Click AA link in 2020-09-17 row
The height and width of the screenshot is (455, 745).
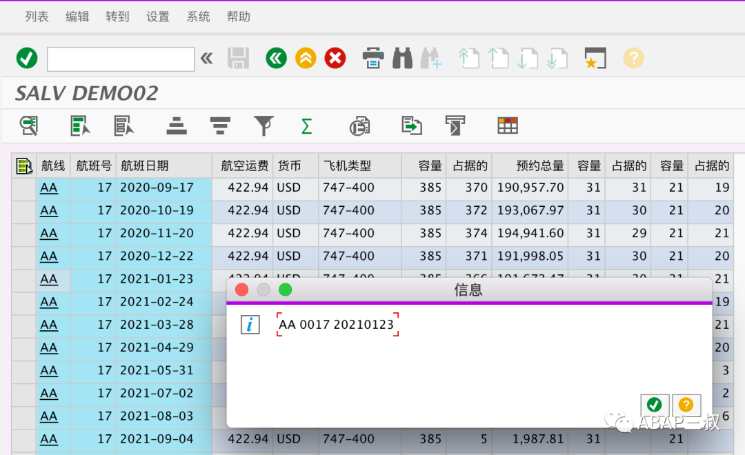pyautogui.click(x=49, y=188)
